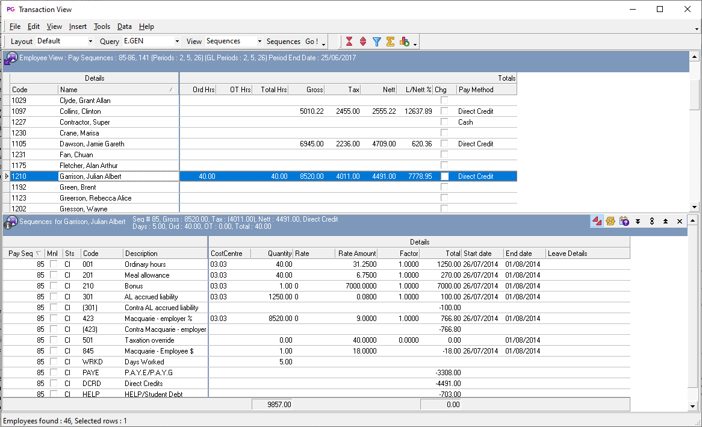Toggle Chg checkbox for Collins, Clinton
This screenshot has height=427, width=702.
(444, 111)
